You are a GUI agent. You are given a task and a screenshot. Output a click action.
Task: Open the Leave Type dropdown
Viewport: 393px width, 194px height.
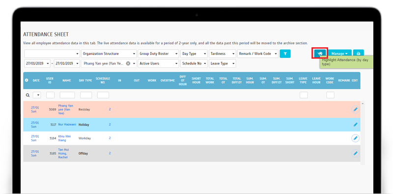click(223, 63)
